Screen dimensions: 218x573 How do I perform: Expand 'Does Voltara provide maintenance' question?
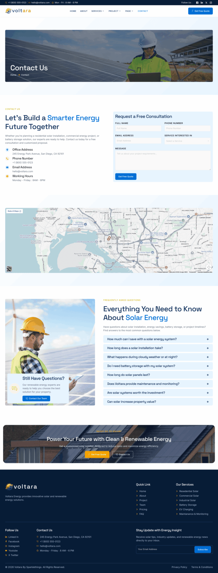click(x=158, y=384)
